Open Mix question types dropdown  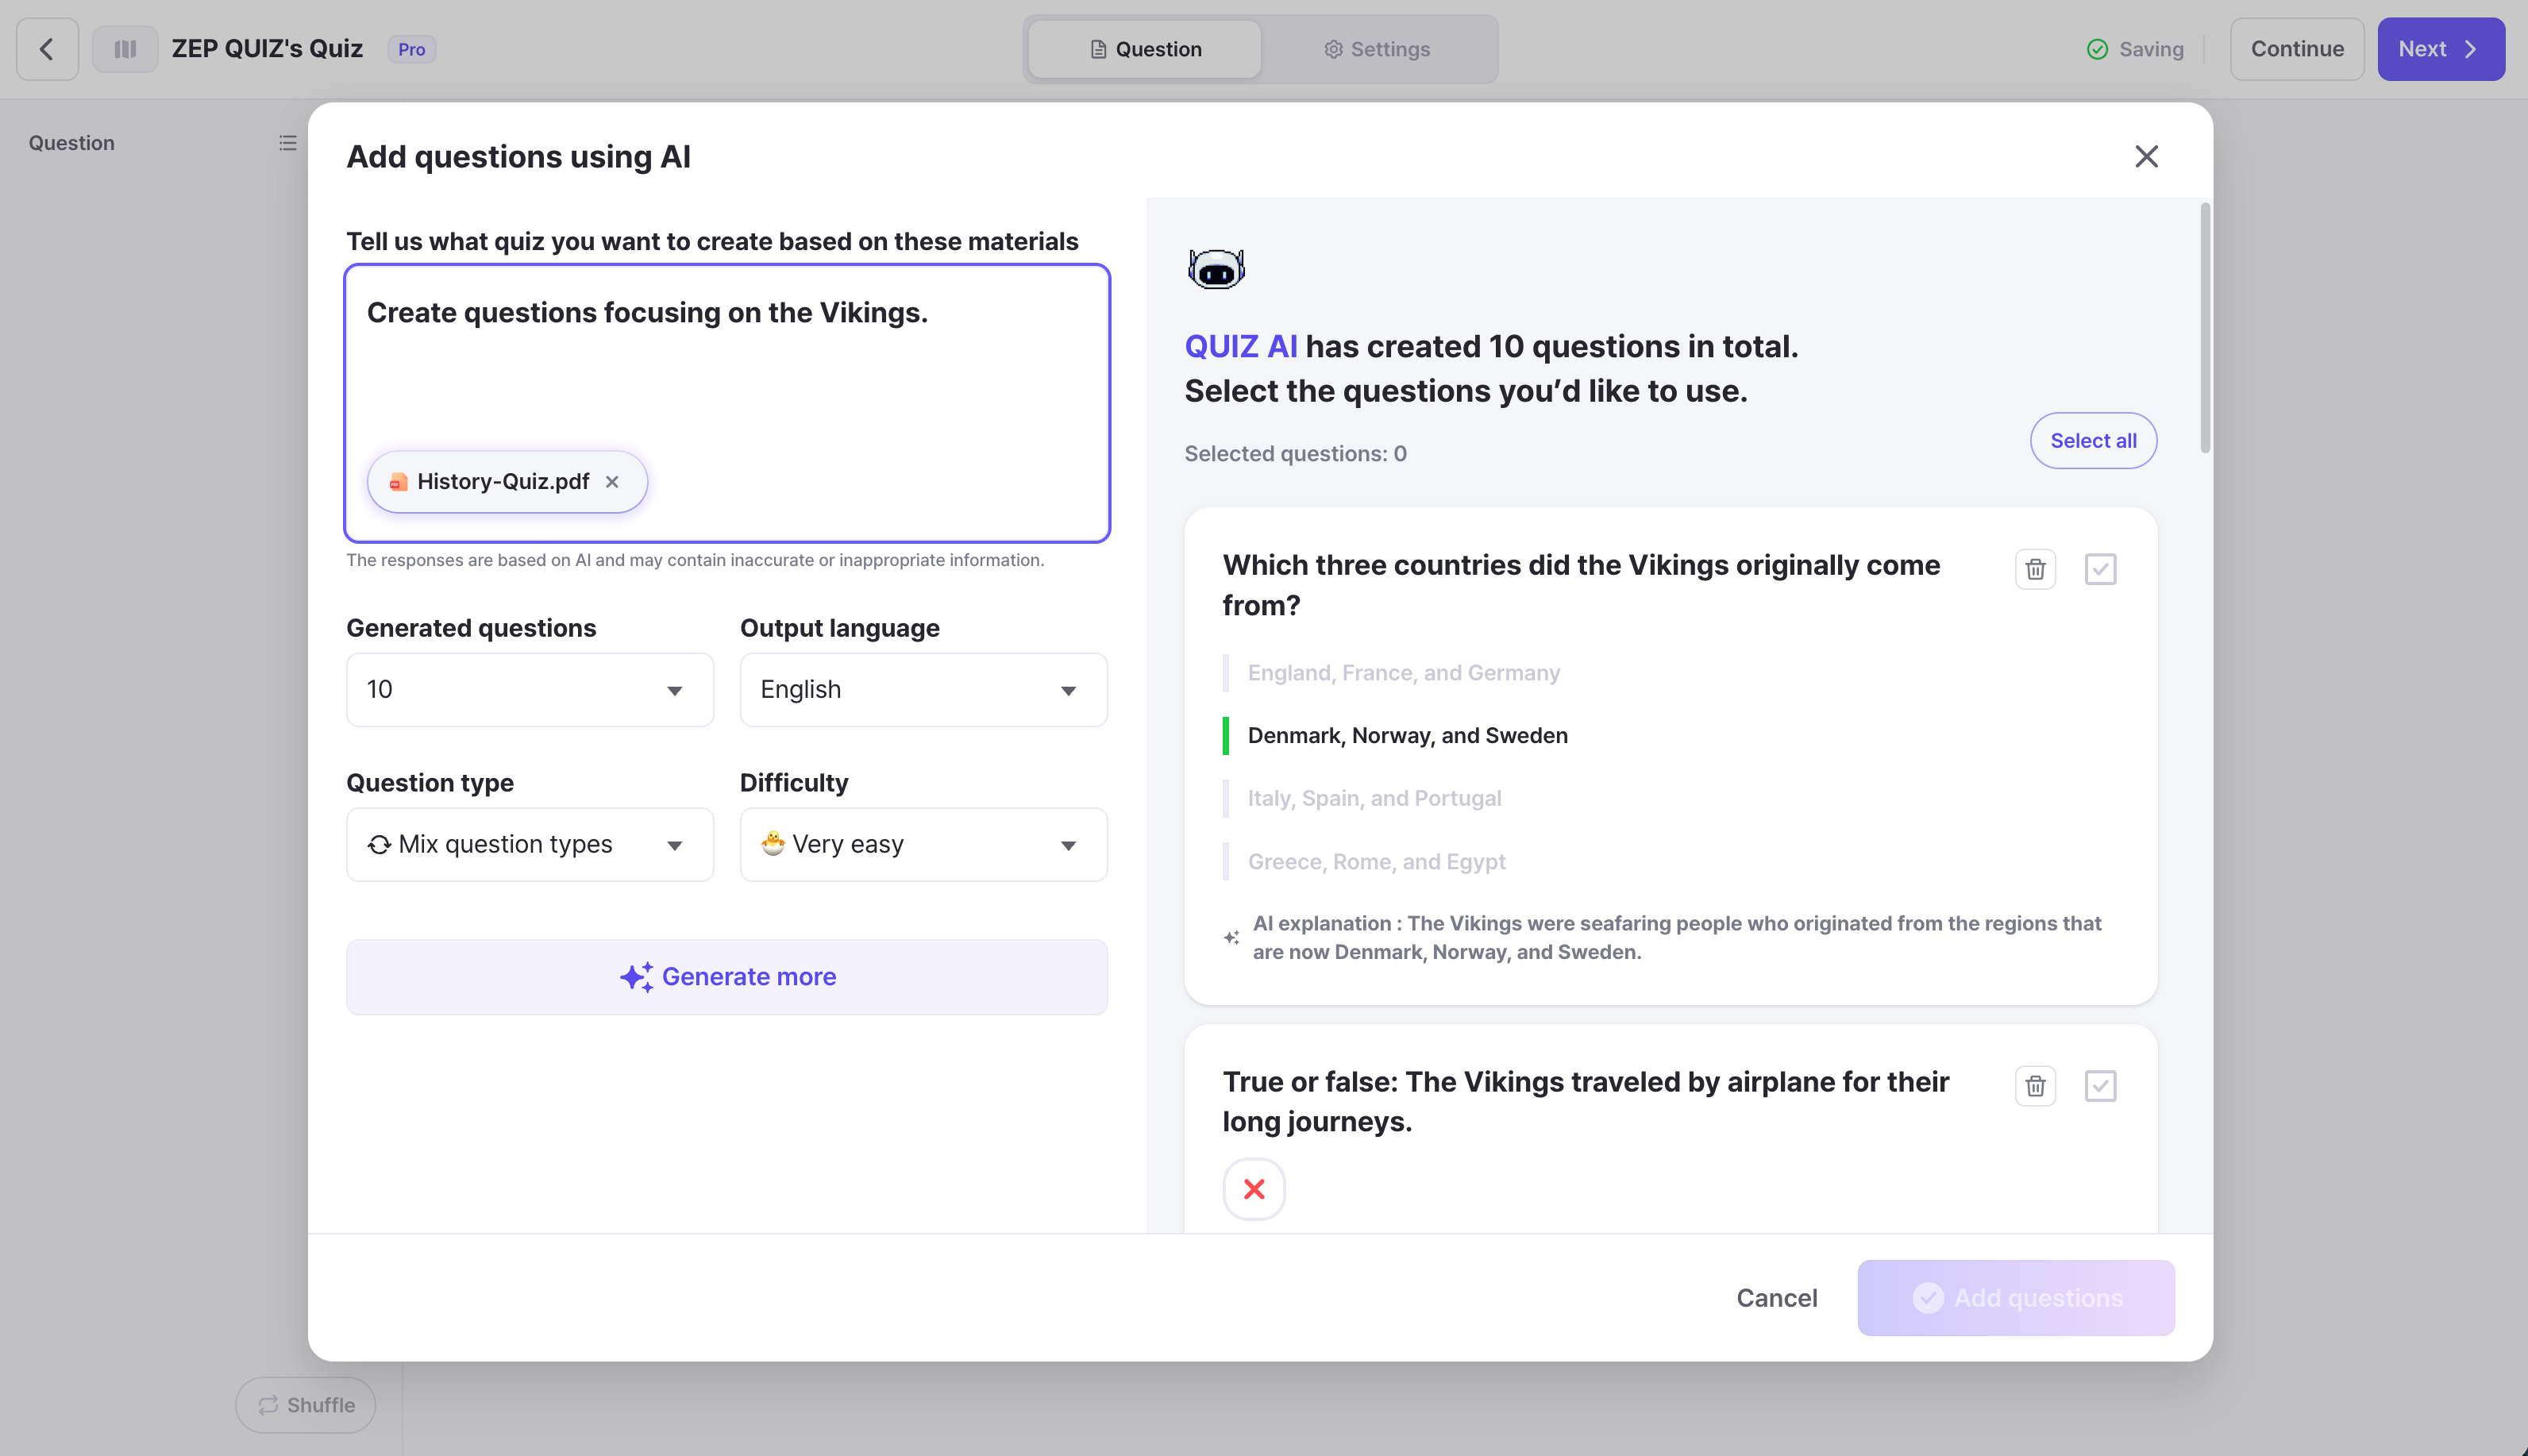click(529, 845)
